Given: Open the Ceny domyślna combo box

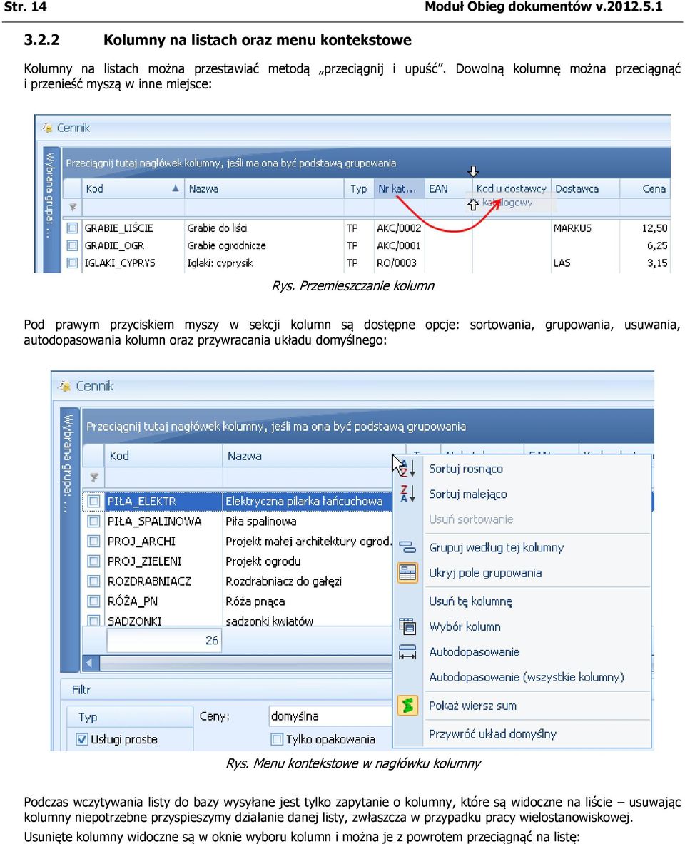Looking at the screenshot, I should pos(330,716).
